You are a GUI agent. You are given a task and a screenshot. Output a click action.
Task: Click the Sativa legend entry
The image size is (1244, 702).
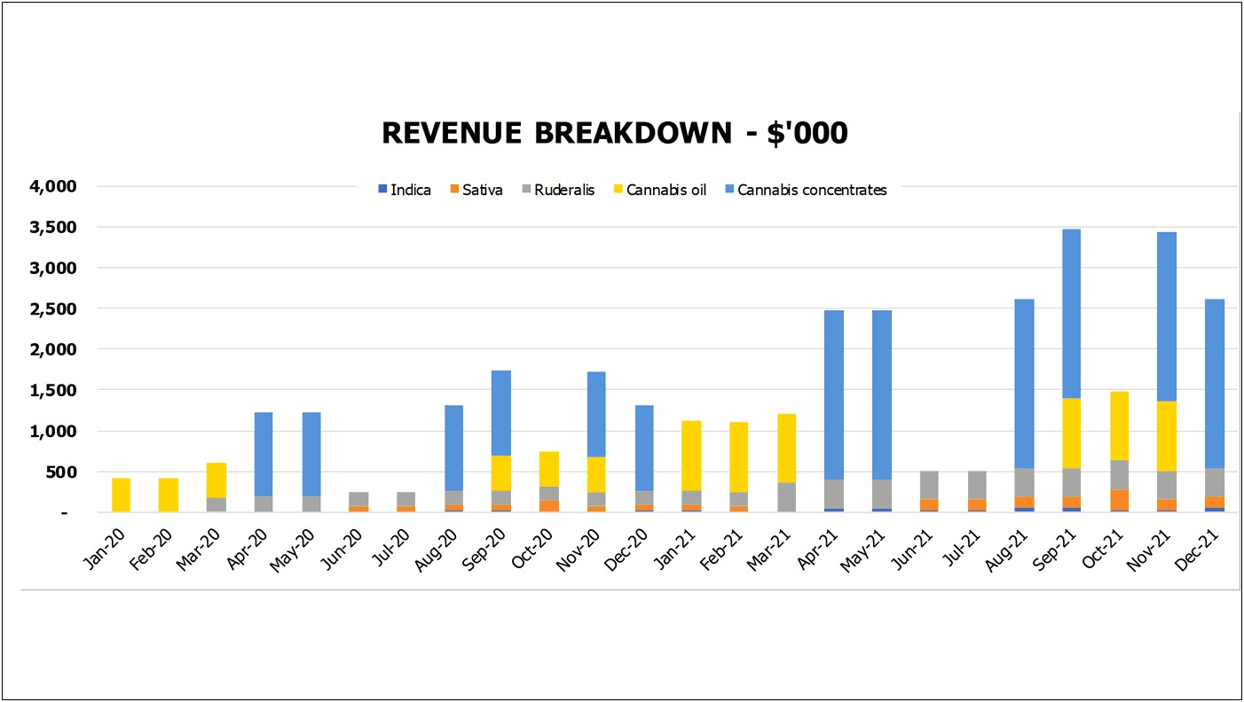(476, 190)
